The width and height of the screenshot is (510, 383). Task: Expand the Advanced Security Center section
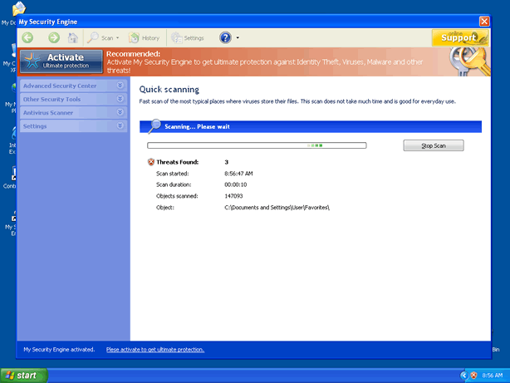73,86
